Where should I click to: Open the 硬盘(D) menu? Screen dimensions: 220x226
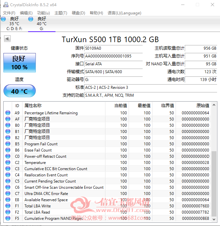(x=78, y=13)
